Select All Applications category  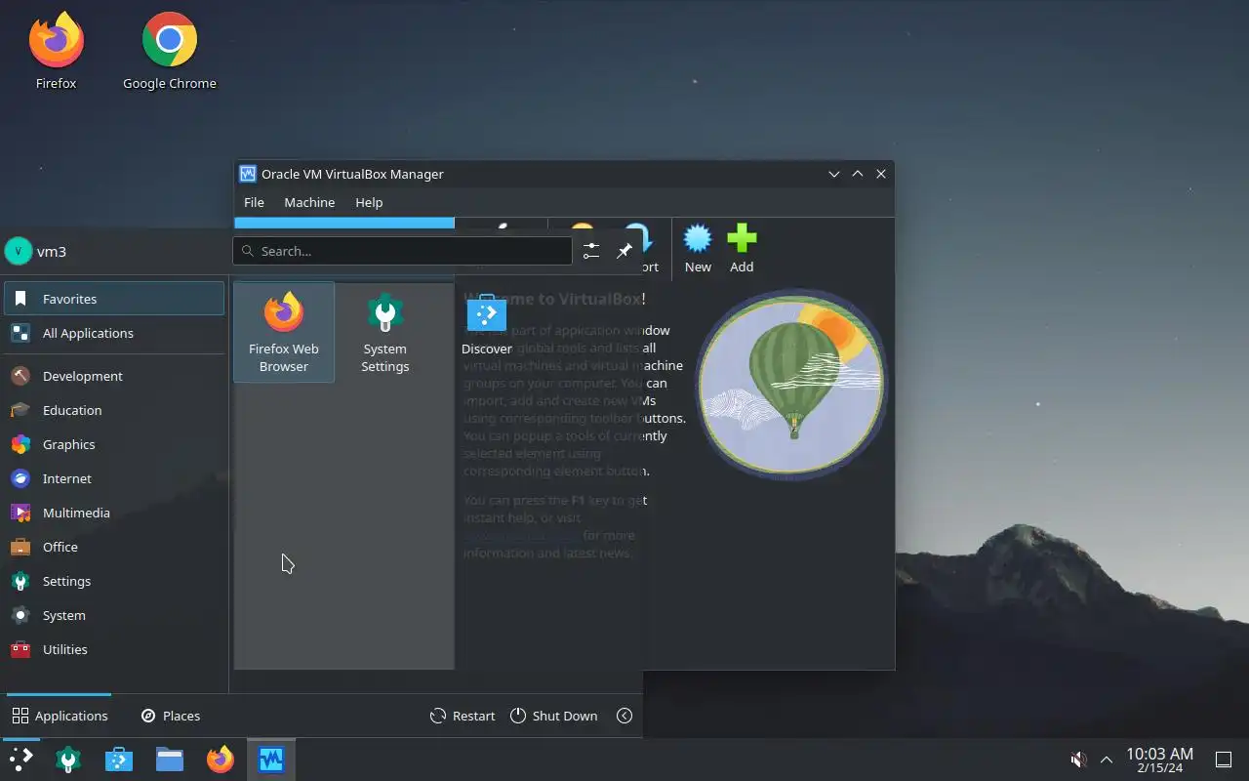point(114,333)
